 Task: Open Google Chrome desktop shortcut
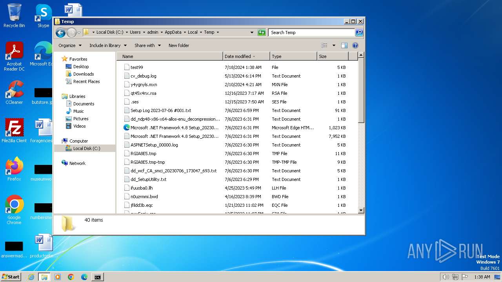coord(14,210)
